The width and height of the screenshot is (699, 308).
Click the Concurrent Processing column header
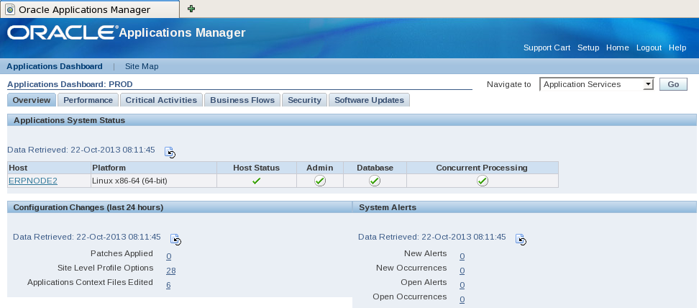[482, 168]
